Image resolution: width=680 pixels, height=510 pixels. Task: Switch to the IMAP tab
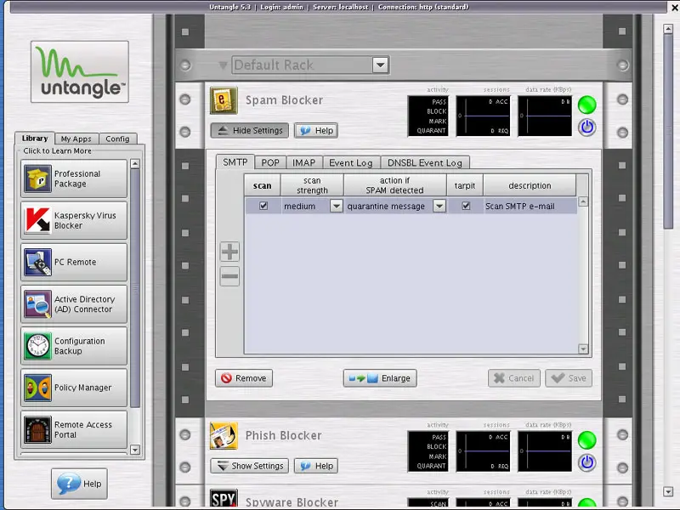click(303, 162)
